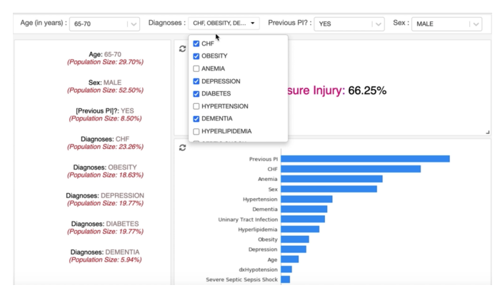Uncheck the DEMENTIA checkbox

pyautogui.click(x=196, y=119)
